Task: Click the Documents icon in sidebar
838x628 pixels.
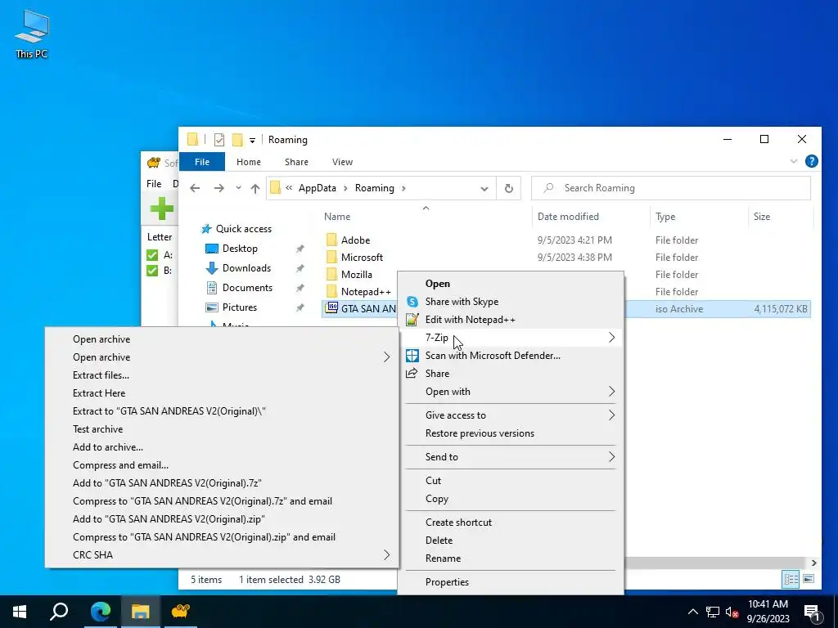Action: click(x=212, y=288)
